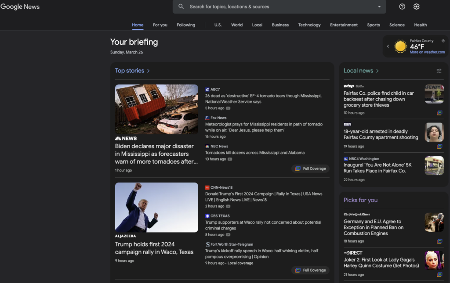Open More on weather.com link
450x283 pixels.
[427, 52]
